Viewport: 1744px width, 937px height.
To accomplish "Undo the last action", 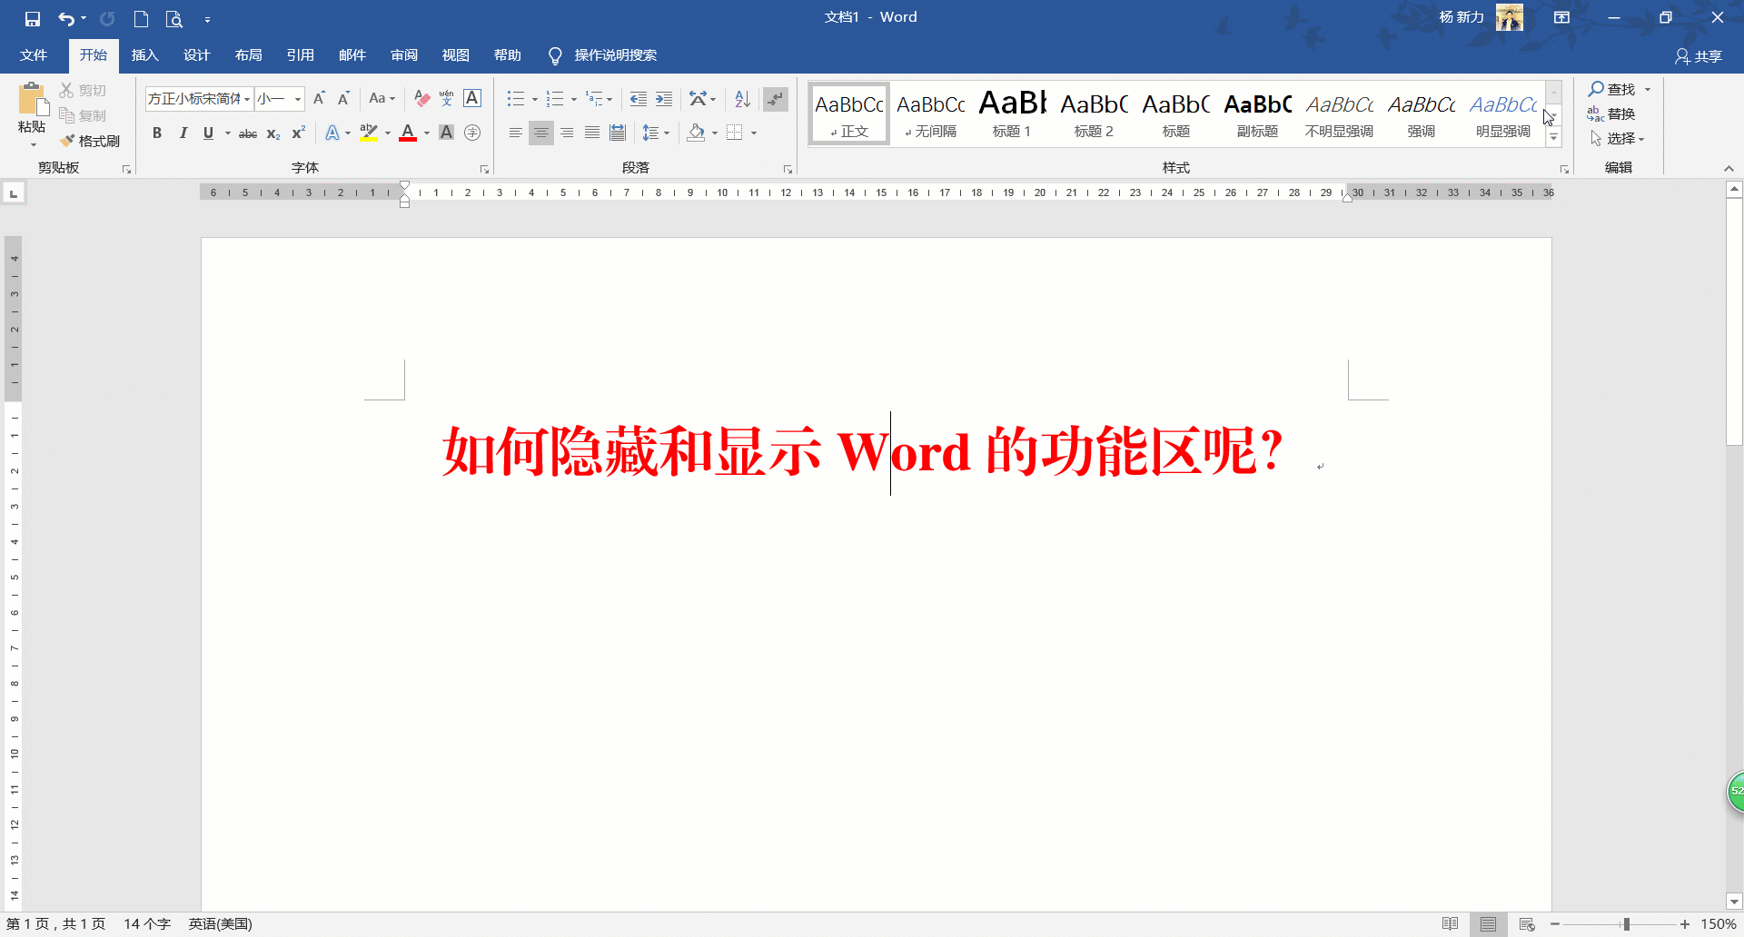I will tap(66, 18).
